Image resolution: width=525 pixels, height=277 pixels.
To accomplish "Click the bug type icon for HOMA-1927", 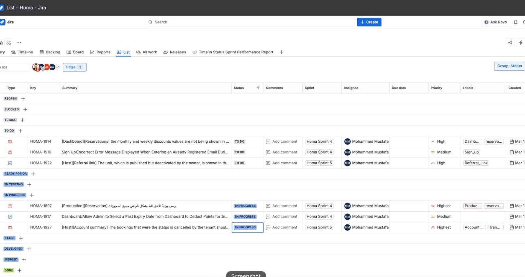I will point(10,227).
